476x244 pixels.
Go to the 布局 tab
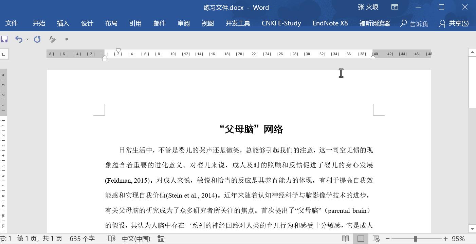pos(111,23)
